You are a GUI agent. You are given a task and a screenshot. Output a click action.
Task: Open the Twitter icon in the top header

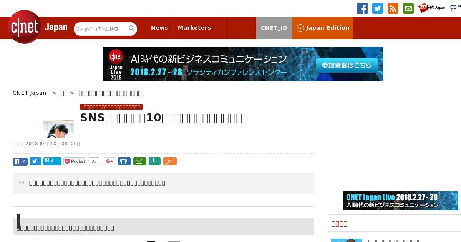378,8
